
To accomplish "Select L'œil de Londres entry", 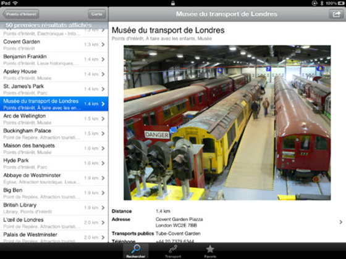I will 54,223.
